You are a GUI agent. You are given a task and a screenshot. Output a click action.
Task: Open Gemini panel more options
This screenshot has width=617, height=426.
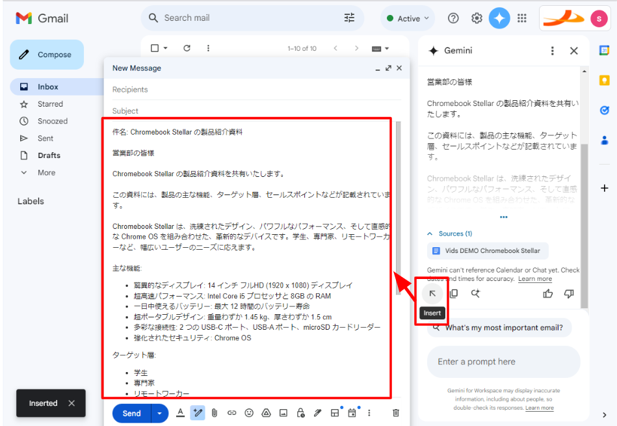[553, 51]
